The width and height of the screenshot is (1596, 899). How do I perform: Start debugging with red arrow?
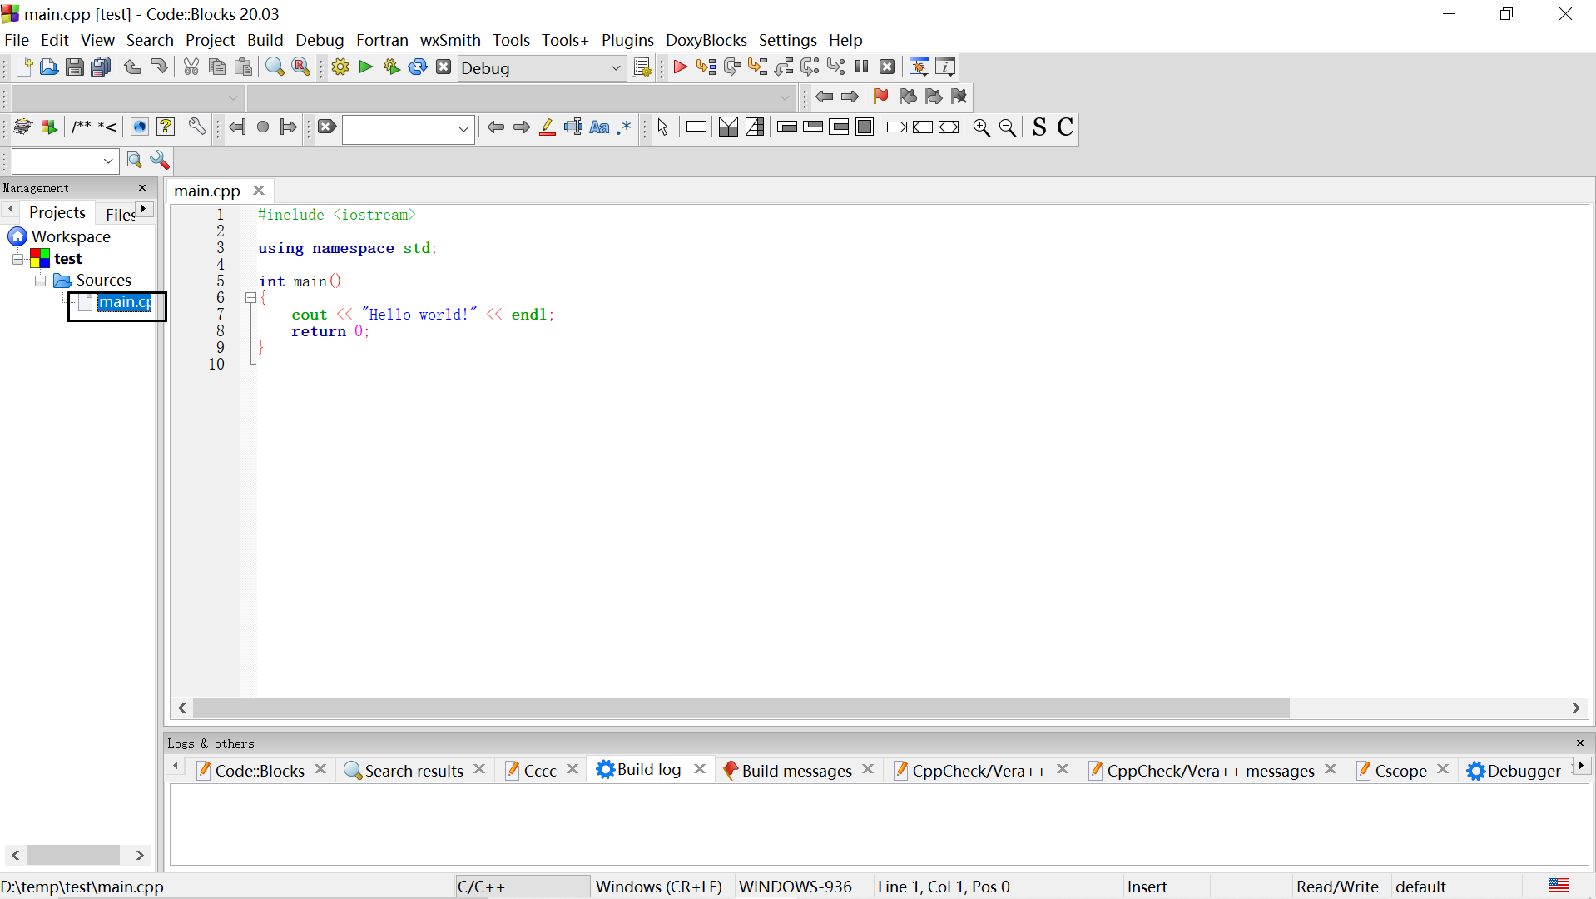(680, 67)
